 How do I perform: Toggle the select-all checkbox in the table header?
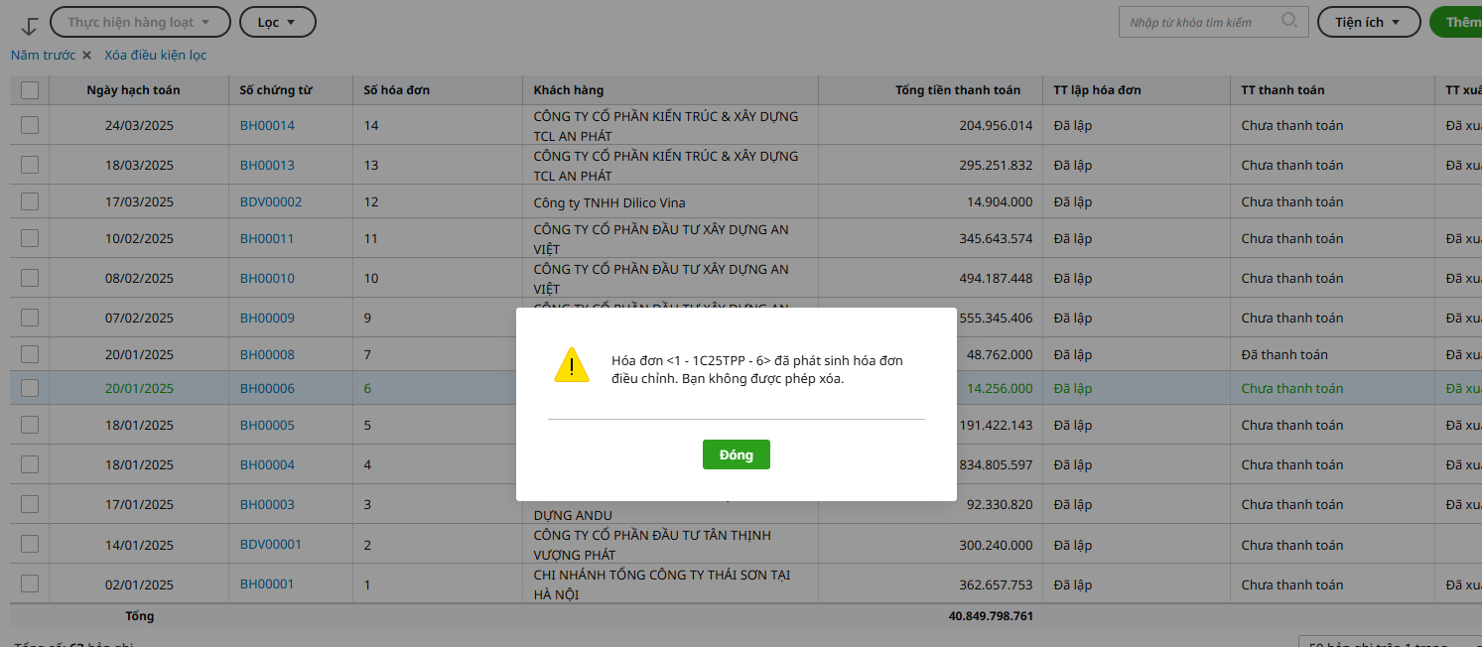pyautogui.click(x=30, y=90)
